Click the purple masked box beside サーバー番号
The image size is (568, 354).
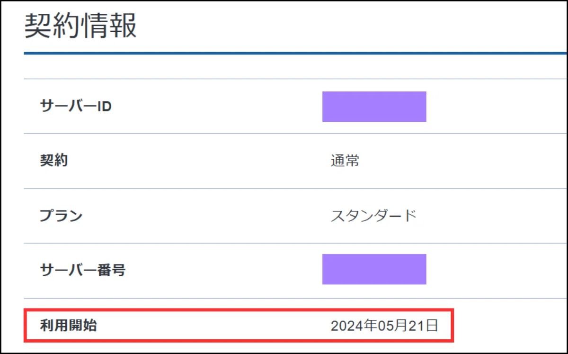click(x=374, y=269)
